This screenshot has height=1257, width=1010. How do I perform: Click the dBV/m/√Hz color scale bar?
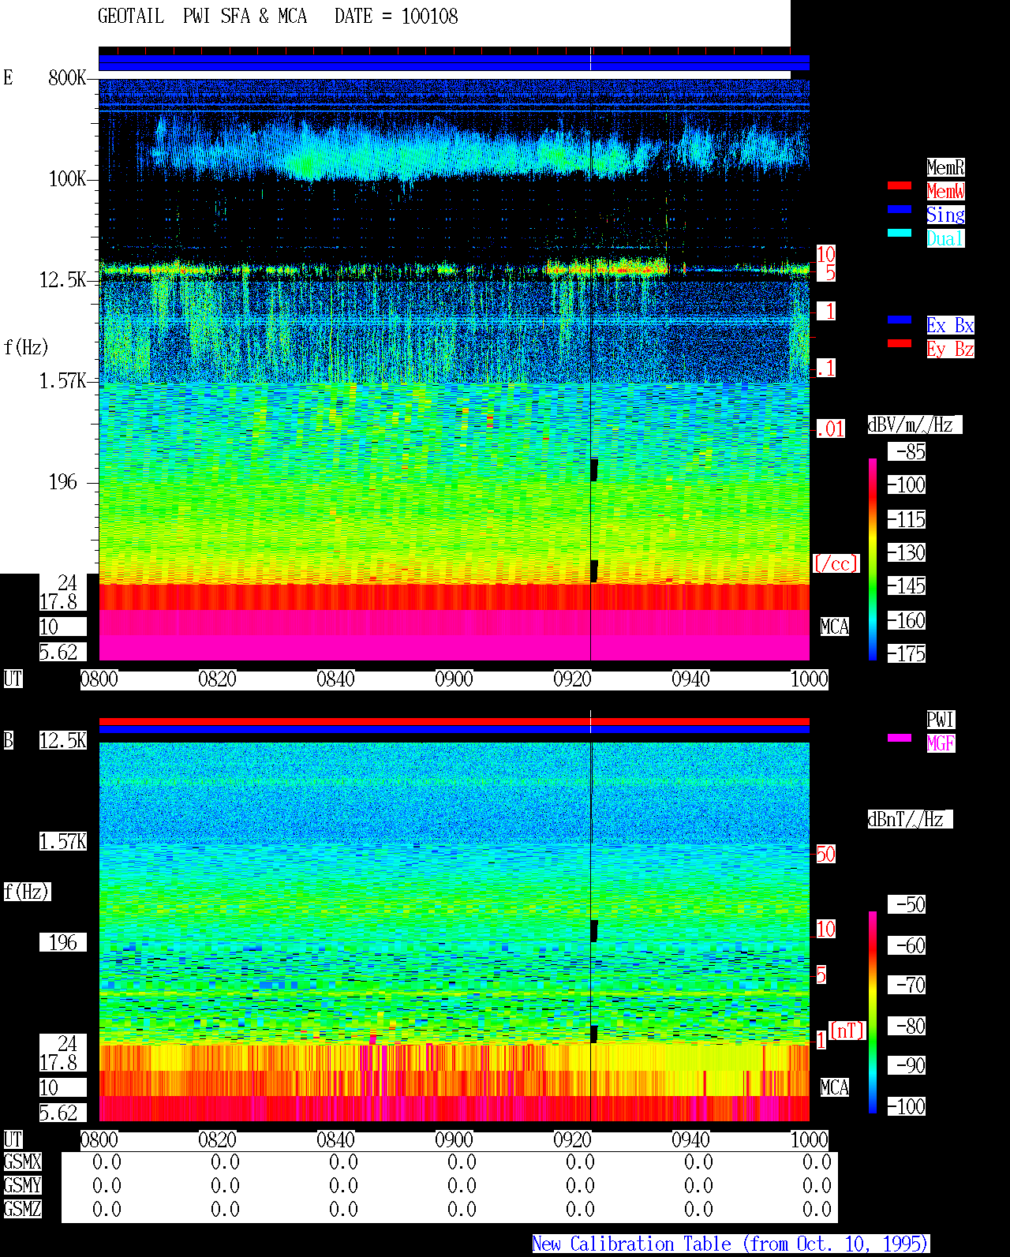(x=873, y=559)
